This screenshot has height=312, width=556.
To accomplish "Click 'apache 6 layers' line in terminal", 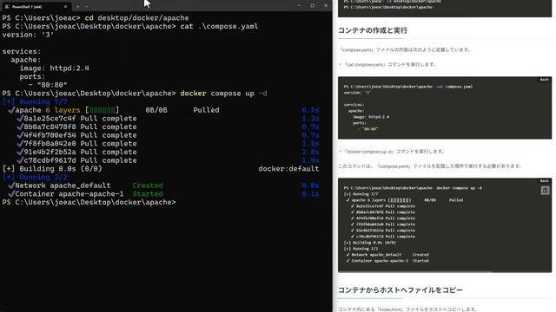I will 48,110.
